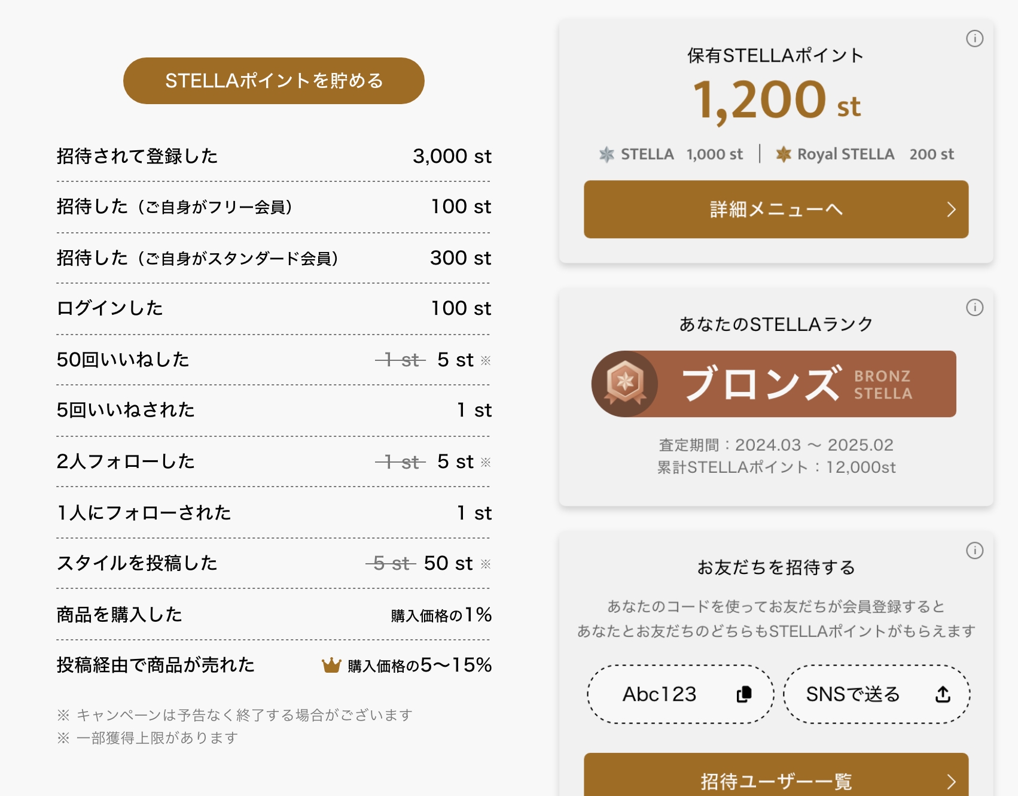Click the bronze medal rank badge icon
1018x796 pixels.
point(624,384)
